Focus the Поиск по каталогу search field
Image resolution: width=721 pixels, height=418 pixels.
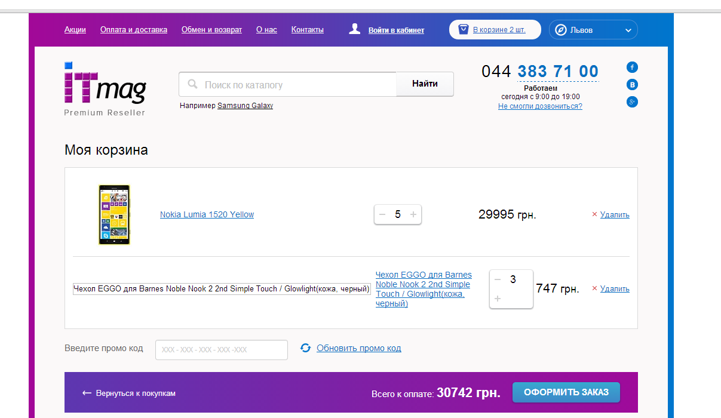tap(287, 84)
